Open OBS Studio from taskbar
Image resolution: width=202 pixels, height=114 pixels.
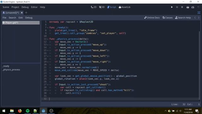[51, 111]
